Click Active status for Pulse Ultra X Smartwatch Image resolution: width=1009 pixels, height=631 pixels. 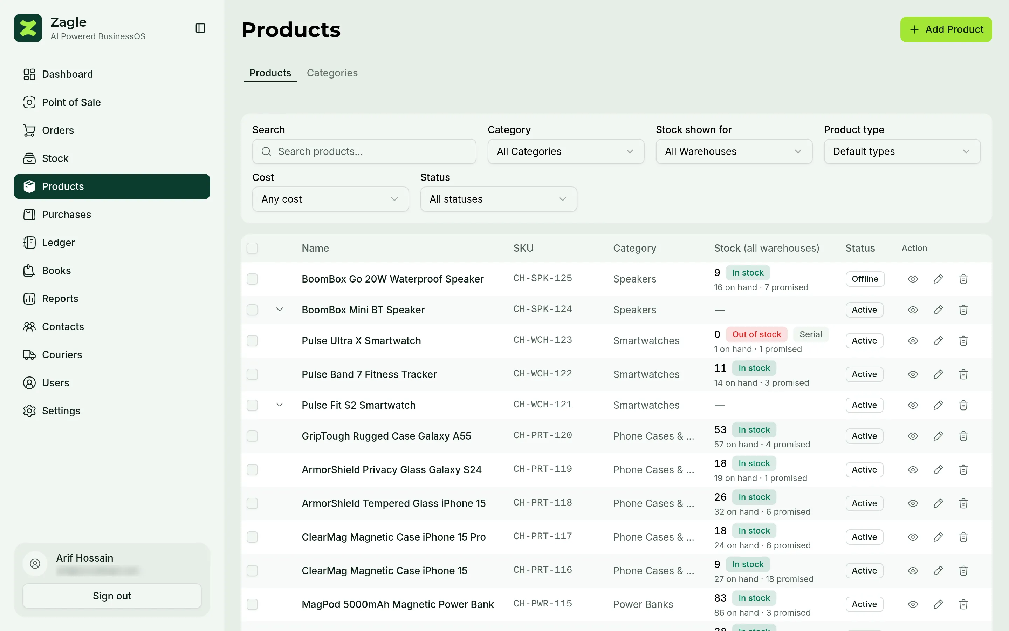pos(864,340)
